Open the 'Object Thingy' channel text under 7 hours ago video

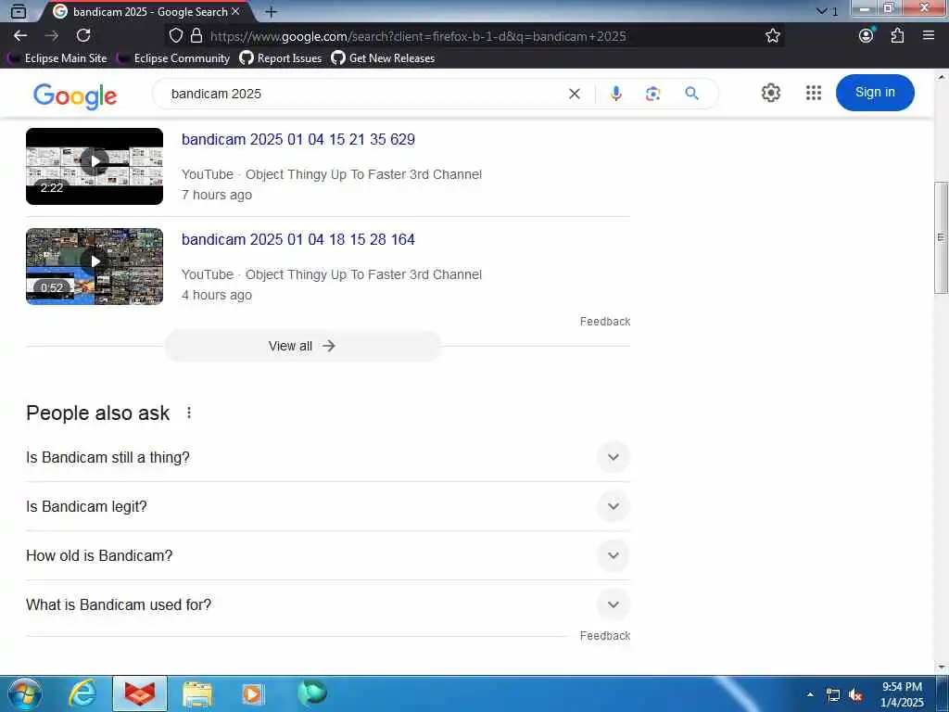tap(363, 174)
